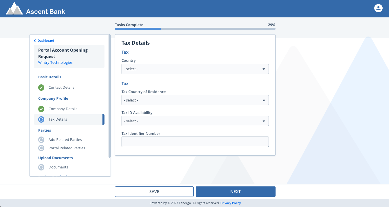Open the Country dropdown

(x=195, y=69)
